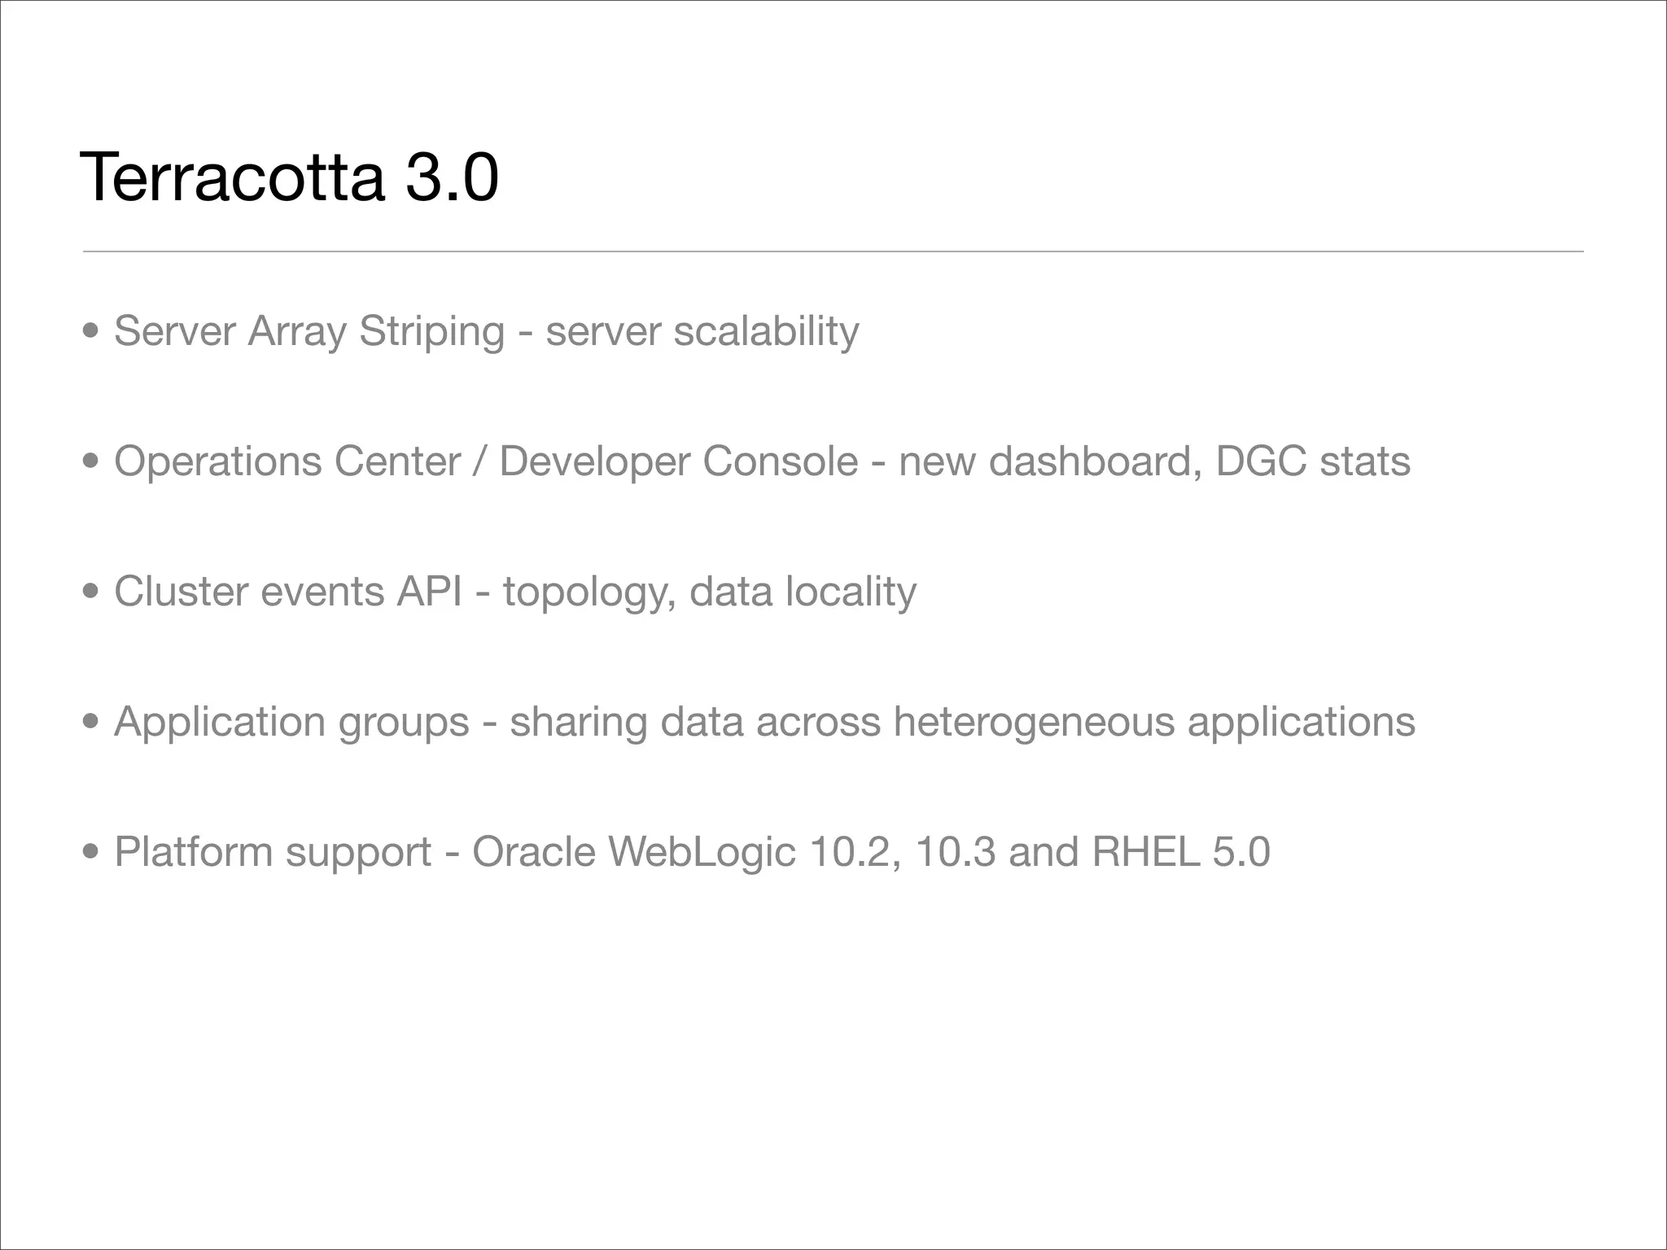Select 'Oracle WebLogic' in the last bullet
The height and width of the screenshot is (1250, 1667).
coord(633,852)
